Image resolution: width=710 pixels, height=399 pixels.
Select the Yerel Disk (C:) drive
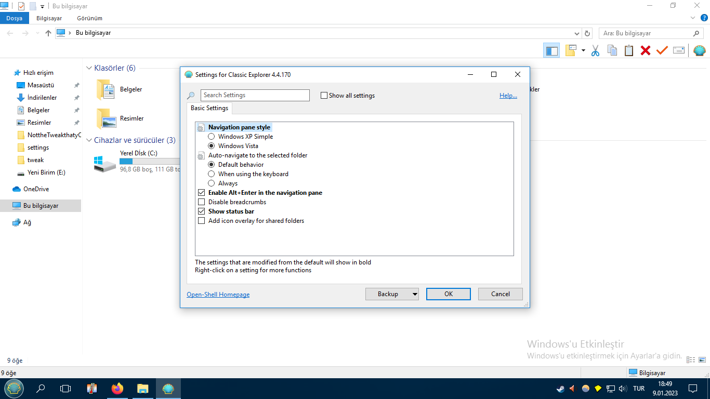[137, 161]
